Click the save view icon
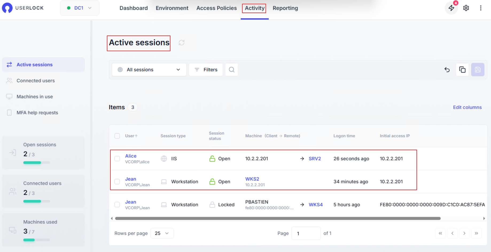 (x=478, y=70)
